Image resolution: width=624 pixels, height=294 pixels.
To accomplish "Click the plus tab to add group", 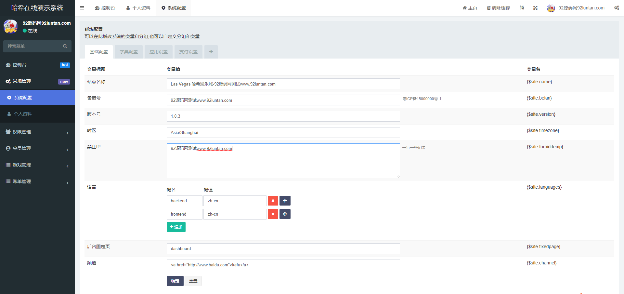I will 211,52.
